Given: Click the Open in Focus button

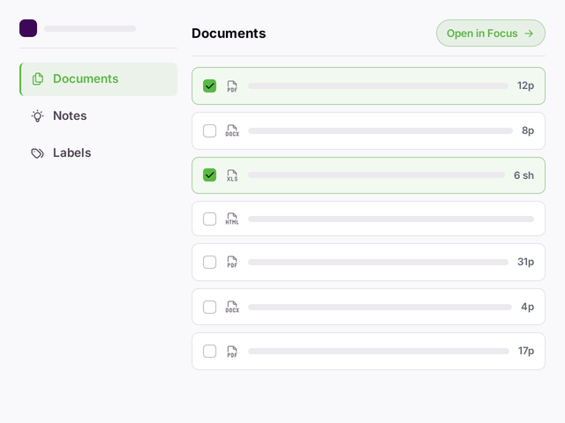Looking at the screenshot, I should point(491,33).
